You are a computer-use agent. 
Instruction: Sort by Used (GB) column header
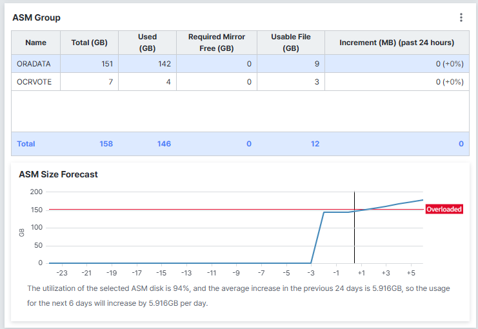coord(147,43)
